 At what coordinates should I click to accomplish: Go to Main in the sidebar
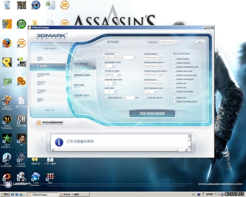pos(40,58)
